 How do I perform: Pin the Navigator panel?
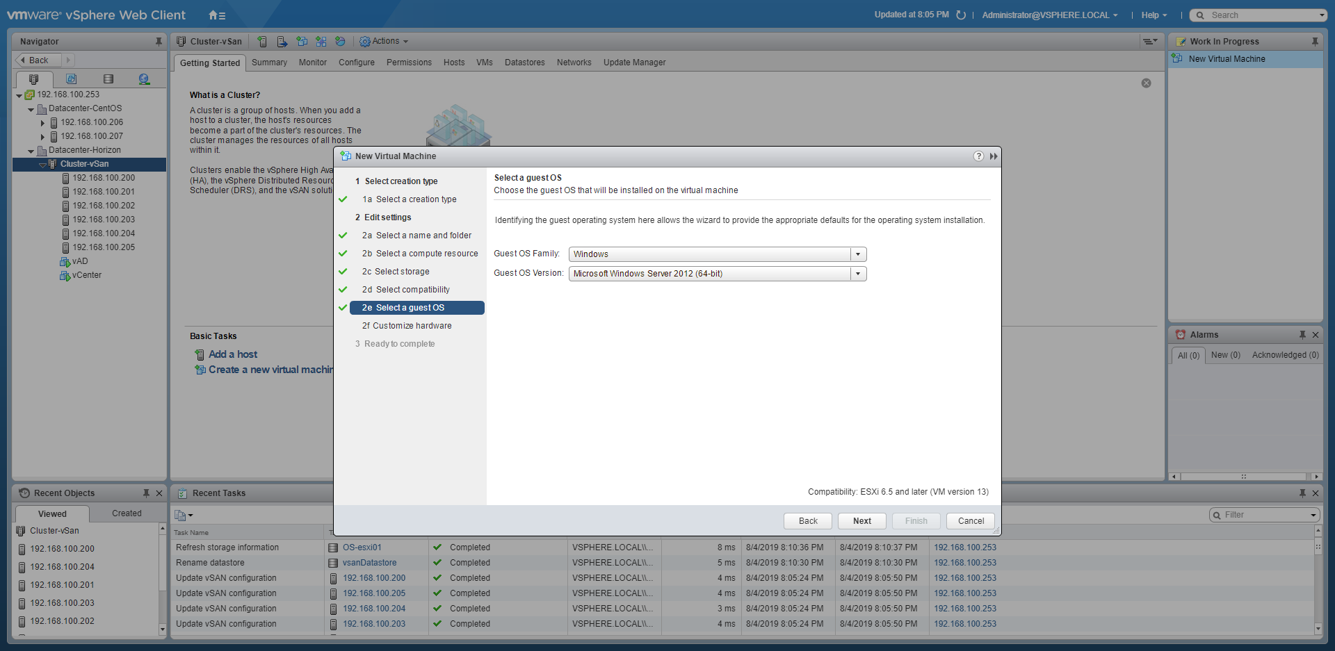click(x=159, y=42)
